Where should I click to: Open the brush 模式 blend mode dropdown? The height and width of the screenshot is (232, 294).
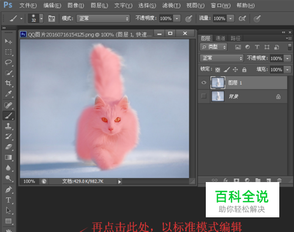coord(103,19)
